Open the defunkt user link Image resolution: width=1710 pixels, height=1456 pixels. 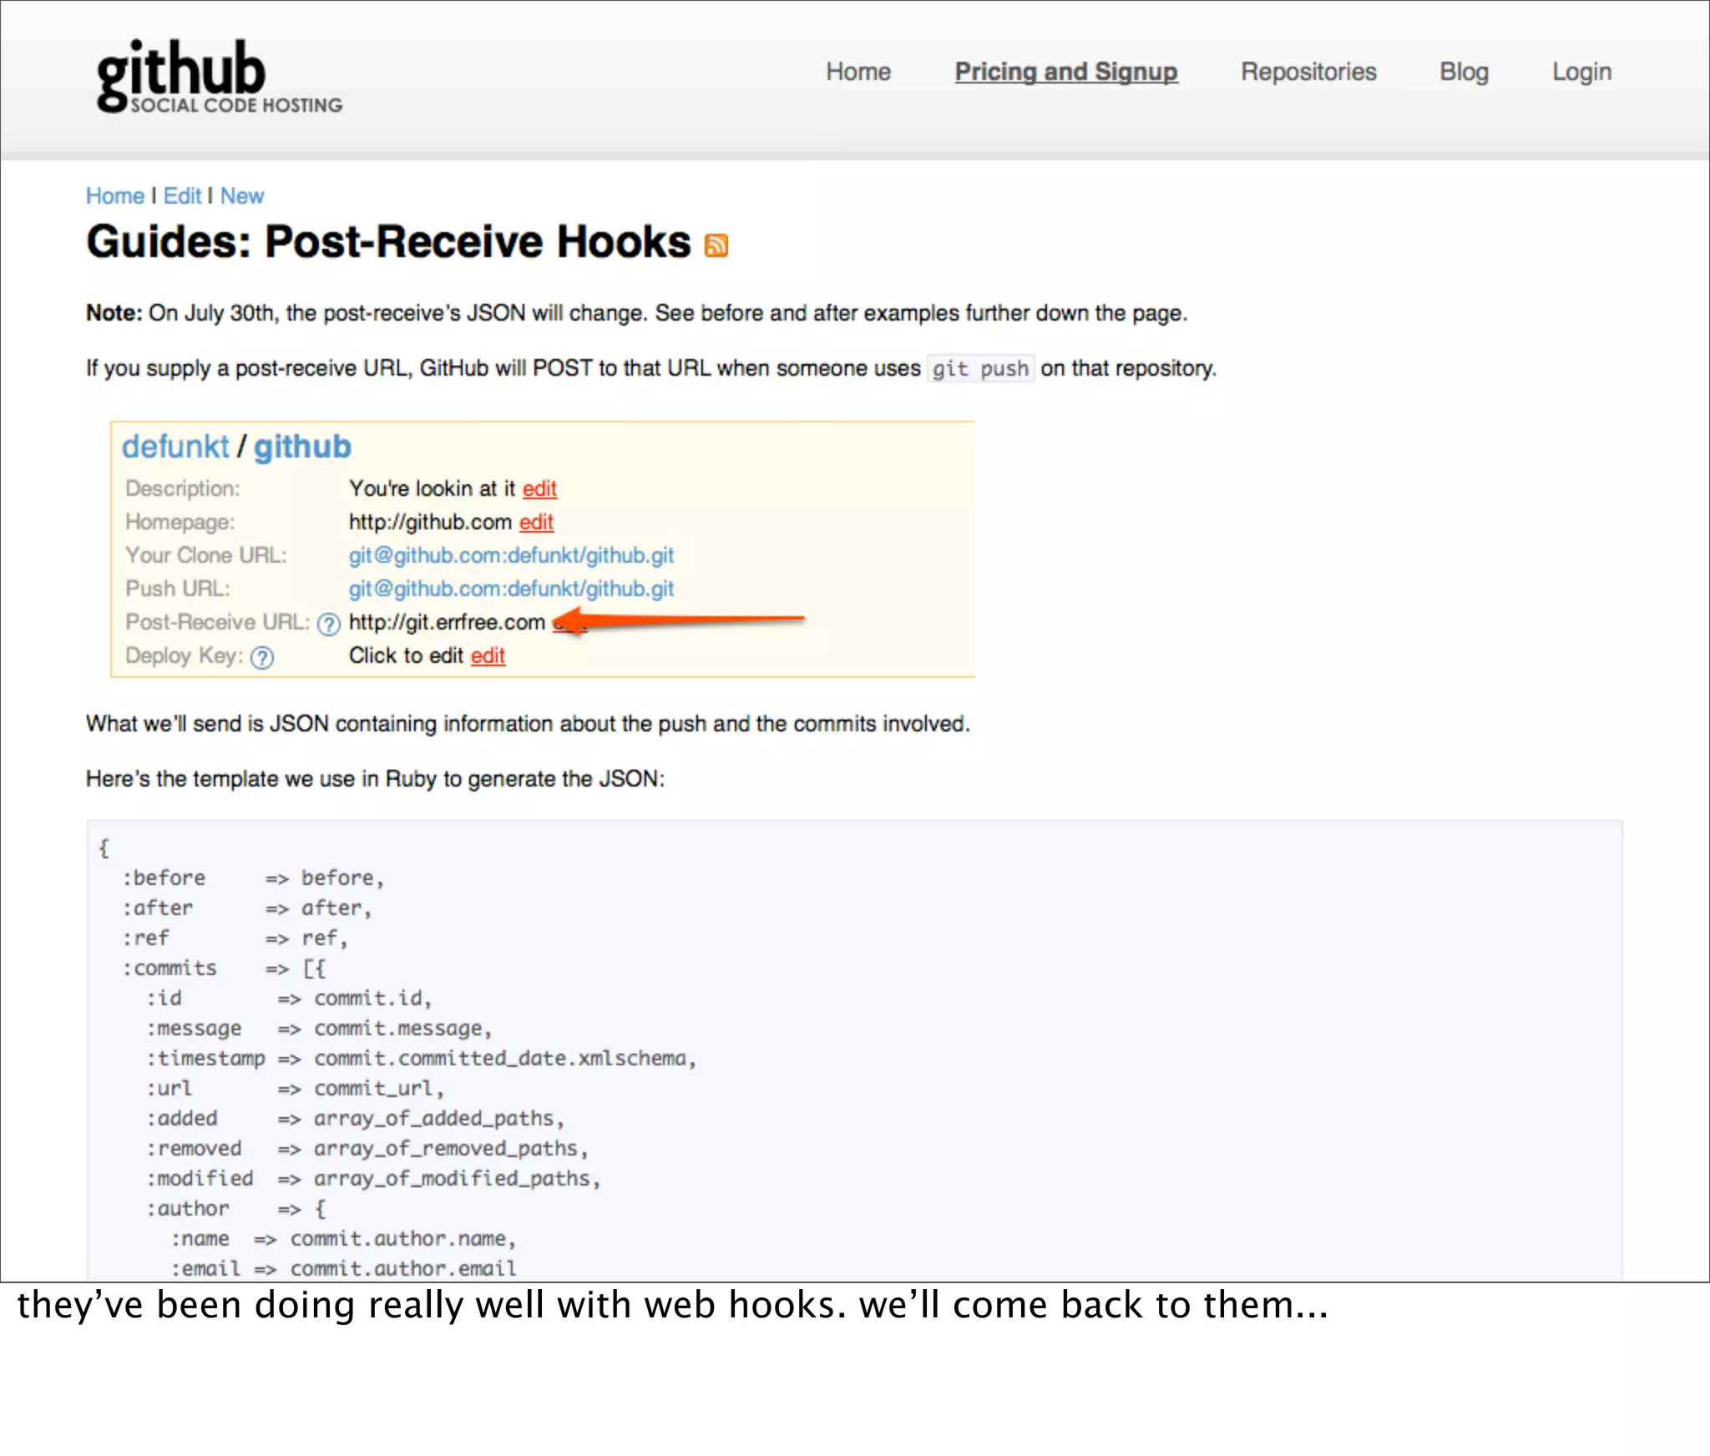point(175,447)
